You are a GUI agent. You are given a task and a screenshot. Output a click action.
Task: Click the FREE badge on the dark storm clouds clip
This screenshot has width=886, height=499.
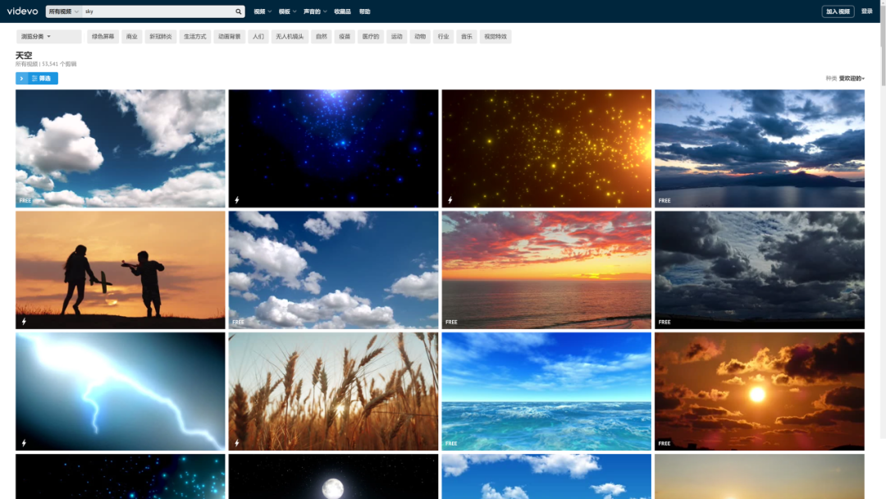click(664, 322)
